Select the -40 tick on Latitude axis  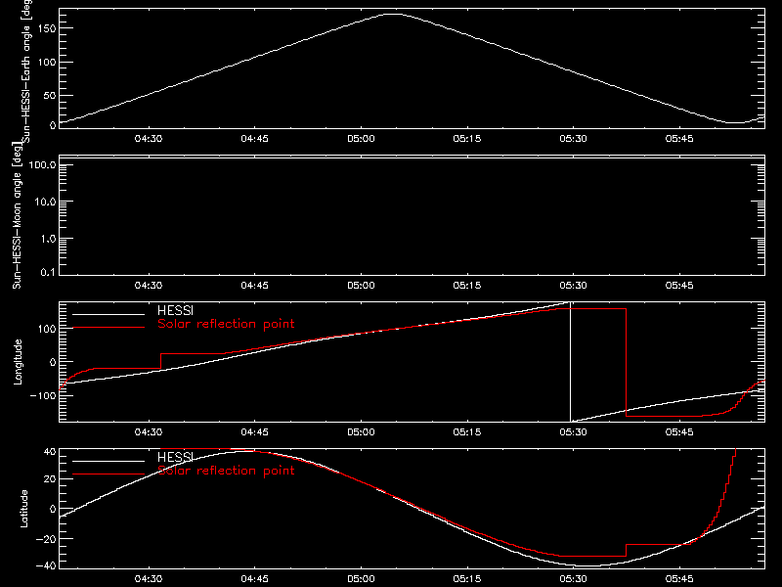pos(45,566)
